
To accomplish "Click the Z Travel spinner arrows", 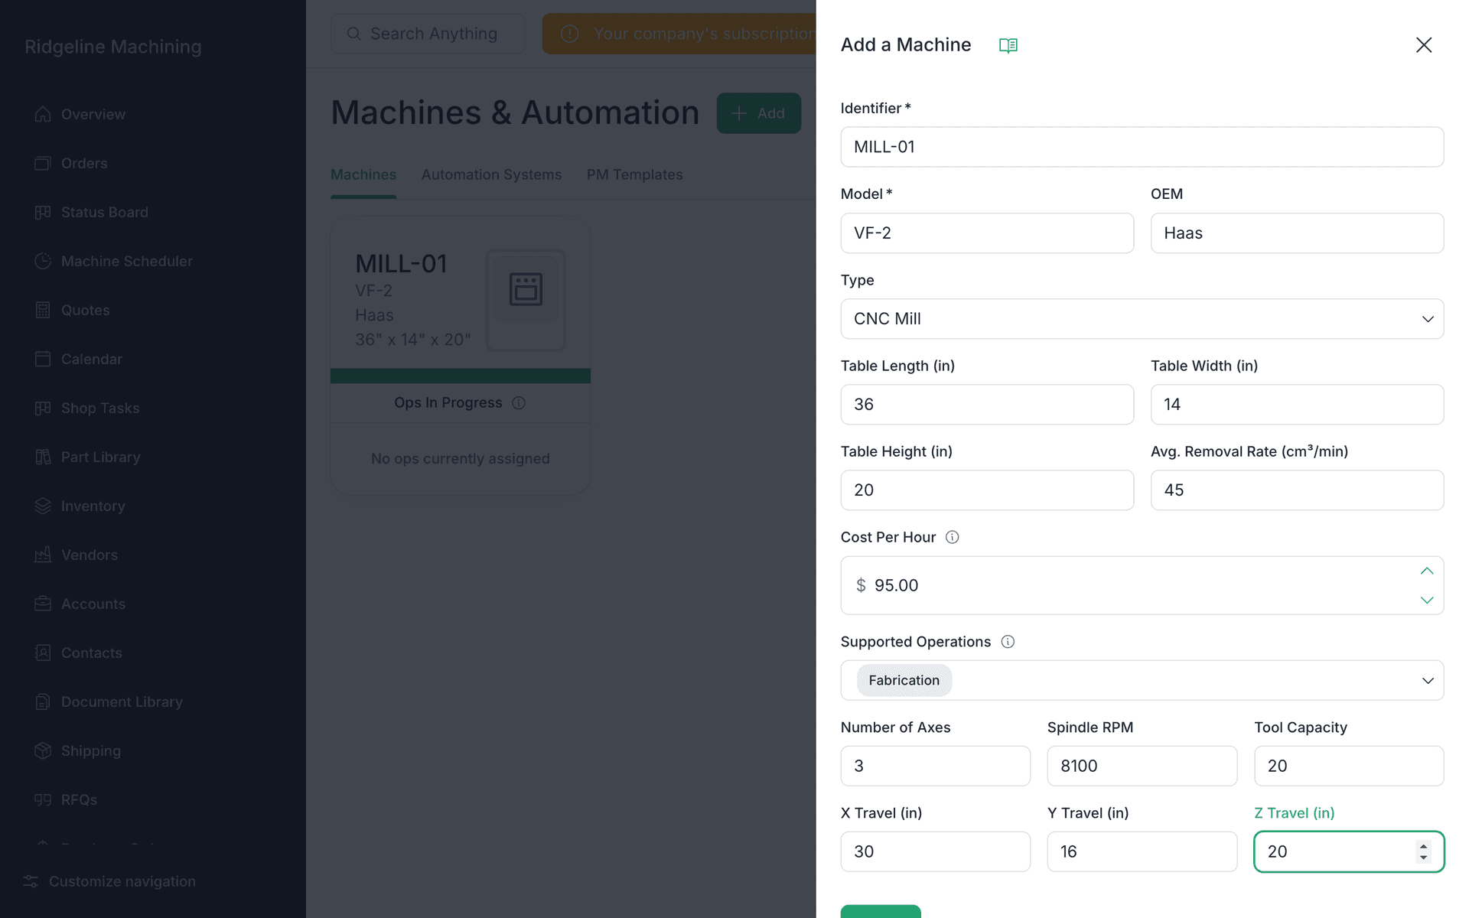I will tap(1423, 851).
